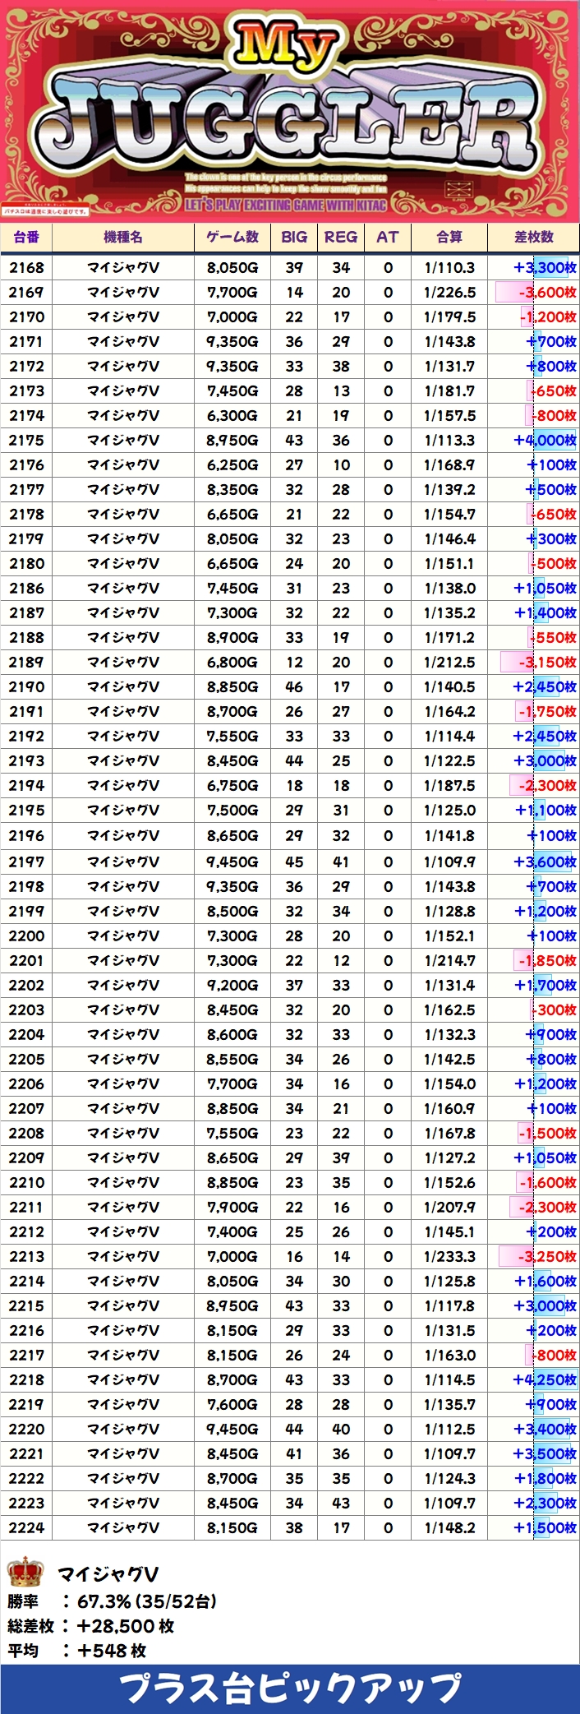Image resolution: width=580 pixels, height=1714 pixels.
Task: Click the -2,300枚 value in row 2194
Action: click(x=547, y=785)
